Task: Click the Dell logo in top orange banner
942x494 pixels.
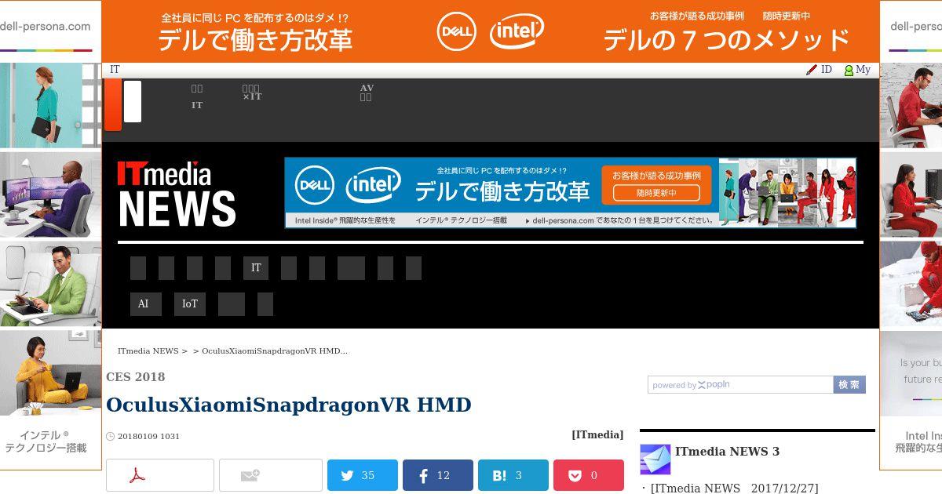Action: click(457, 31)
